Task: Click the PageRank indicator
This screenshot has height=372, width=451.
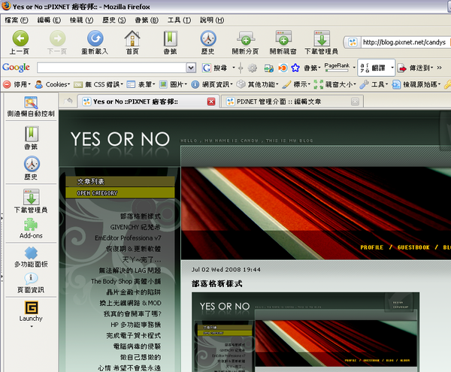Action: click(337, 67)
